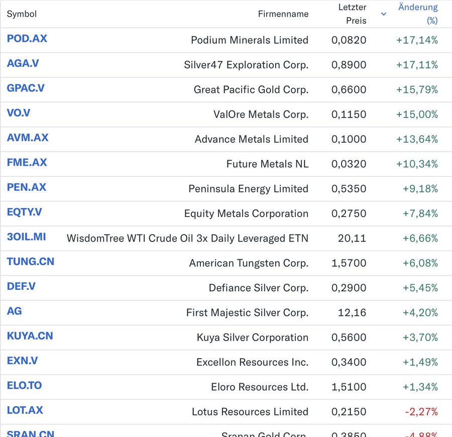Sort by the Änderung (%) column header
The height and width of the screenshot is (437, 452).
click(x=418, y=14)
